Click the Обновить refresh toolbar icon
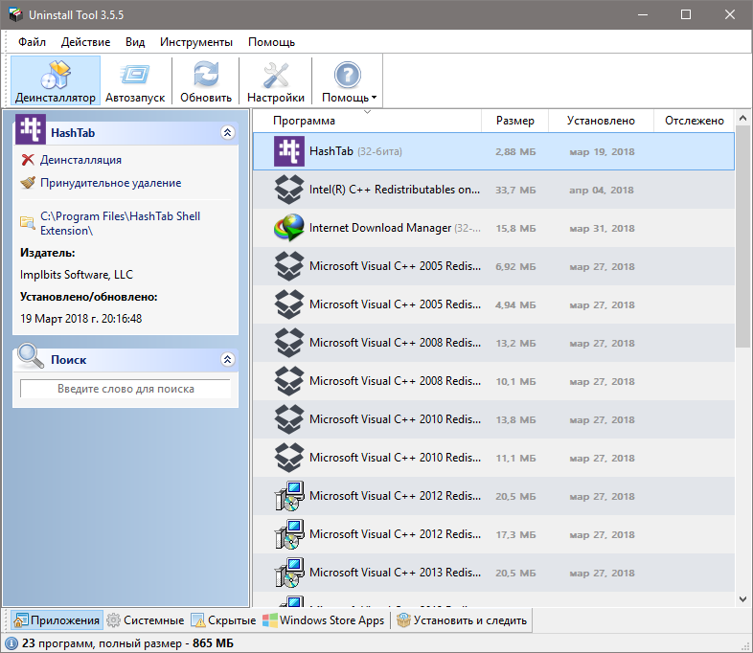 (206, 75)
